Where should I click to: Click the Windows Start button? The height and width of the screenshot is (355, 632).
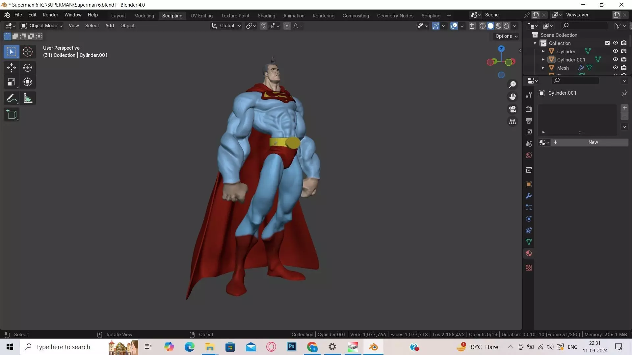coord(10,347)
